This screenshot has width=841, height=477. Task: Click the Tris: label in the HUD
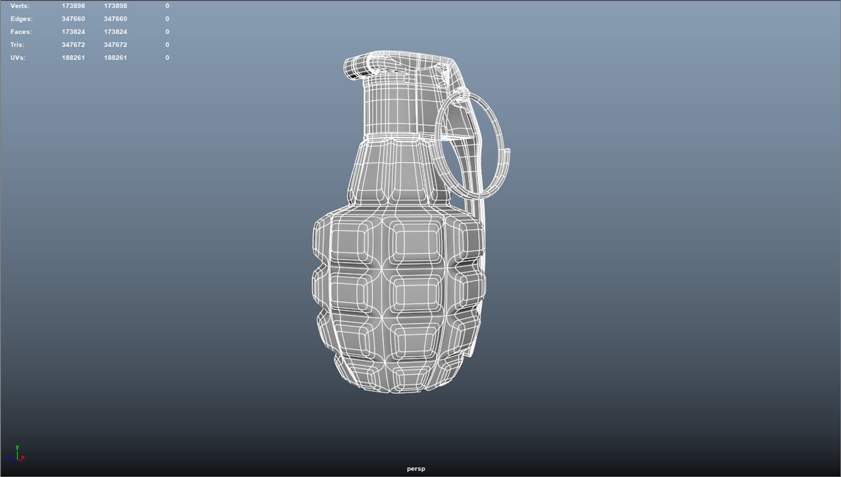click(x=17, y=45)
